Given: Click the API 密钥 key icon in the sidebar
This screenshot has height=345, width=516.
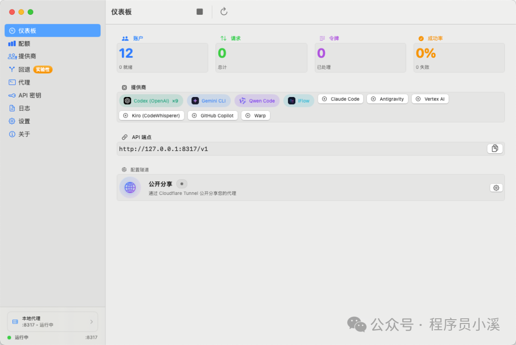Looking at the screenshot, I should point(12,96).
